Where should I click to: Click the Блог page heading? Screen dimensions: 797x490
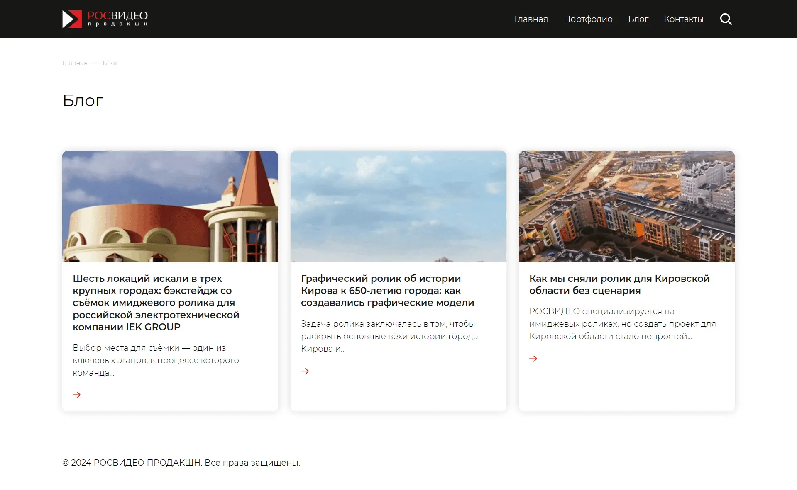click(83, 100)
